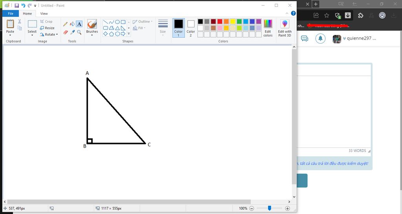This screenshot has height=214, width=402.
Task: Select the Polygon shape
Action: 111,28
